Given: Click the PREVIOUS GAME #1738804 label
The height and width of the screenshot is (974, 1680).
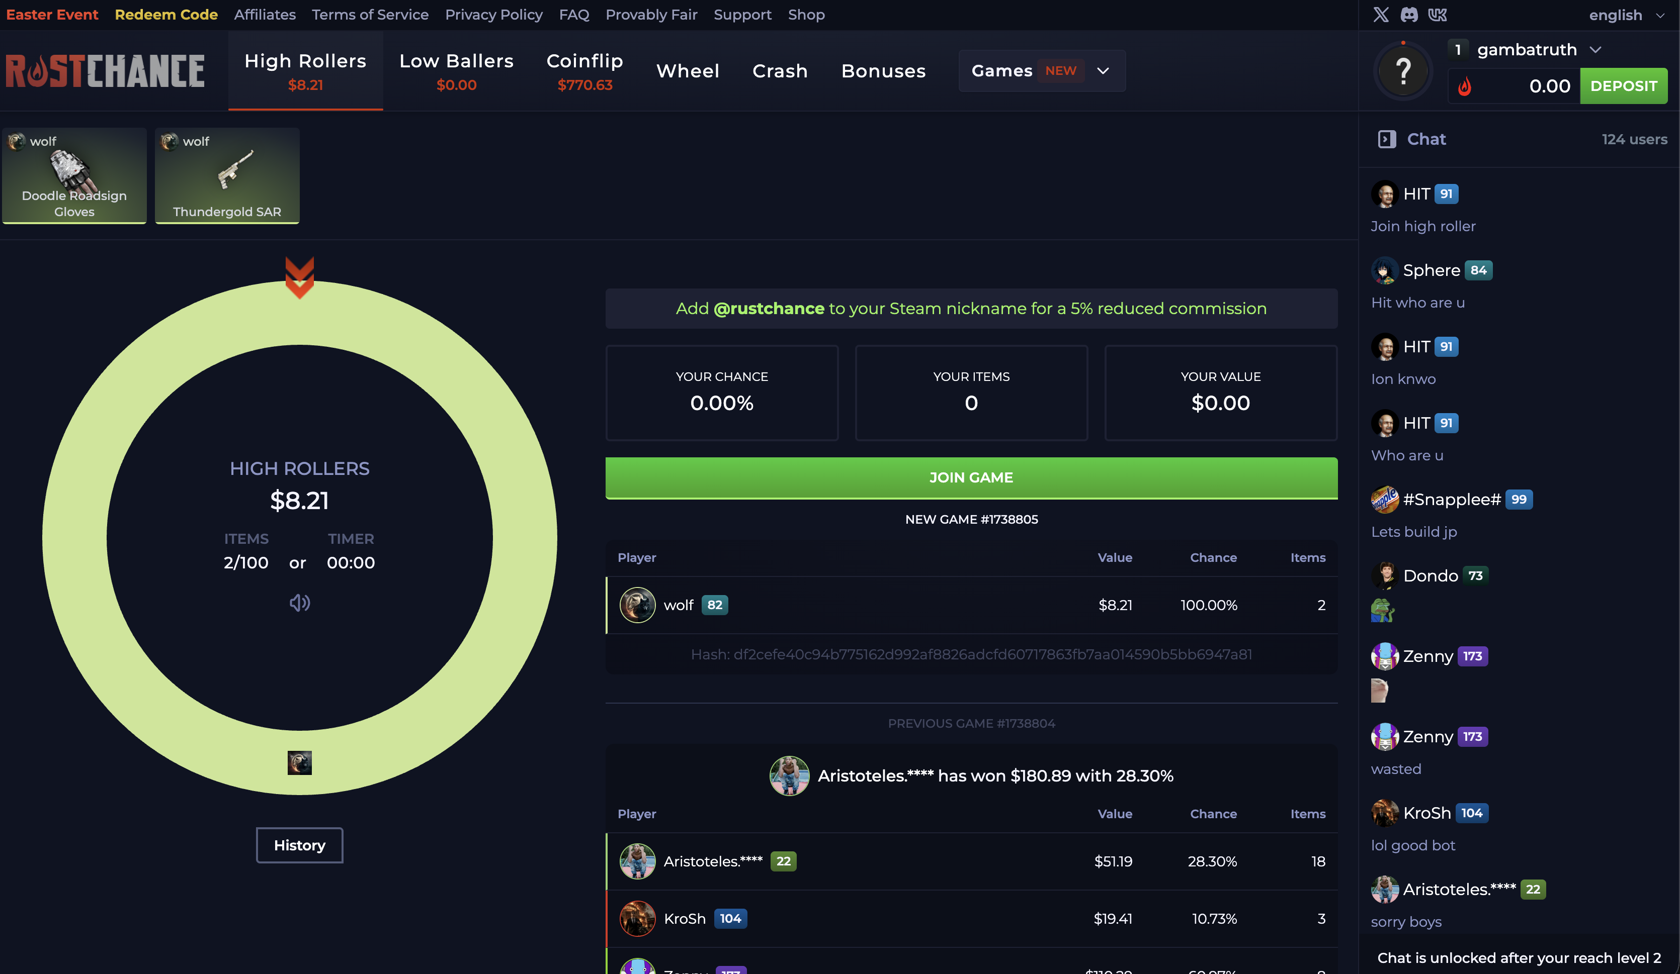Looking at the screenshot, I should pos(971,724).
